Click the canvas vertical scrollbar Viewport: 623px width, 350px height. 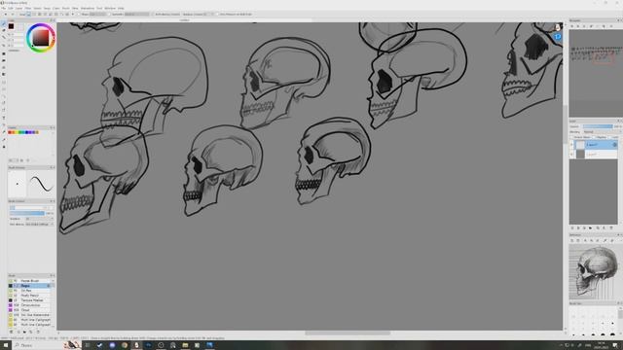tap(565, 123)
